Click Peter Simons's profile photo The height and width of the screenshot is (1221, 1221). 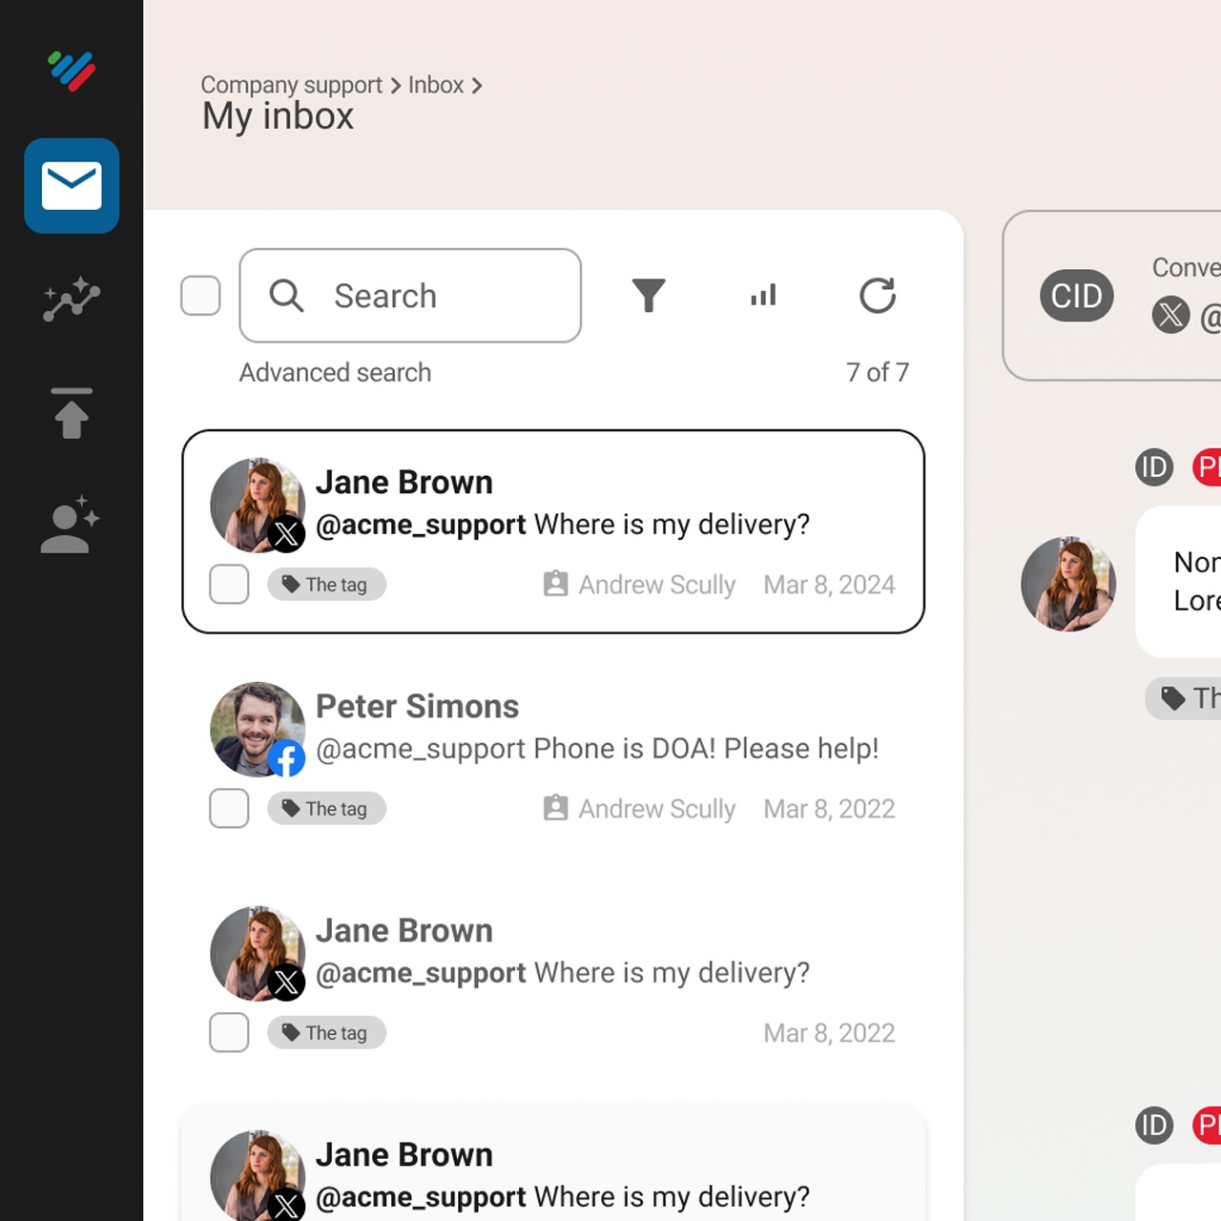tap(258, 729)
